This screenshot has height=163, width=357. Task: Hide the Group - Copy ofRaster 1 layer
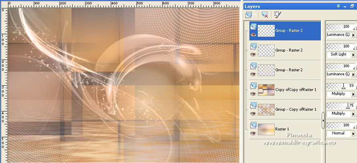(253, 113)
